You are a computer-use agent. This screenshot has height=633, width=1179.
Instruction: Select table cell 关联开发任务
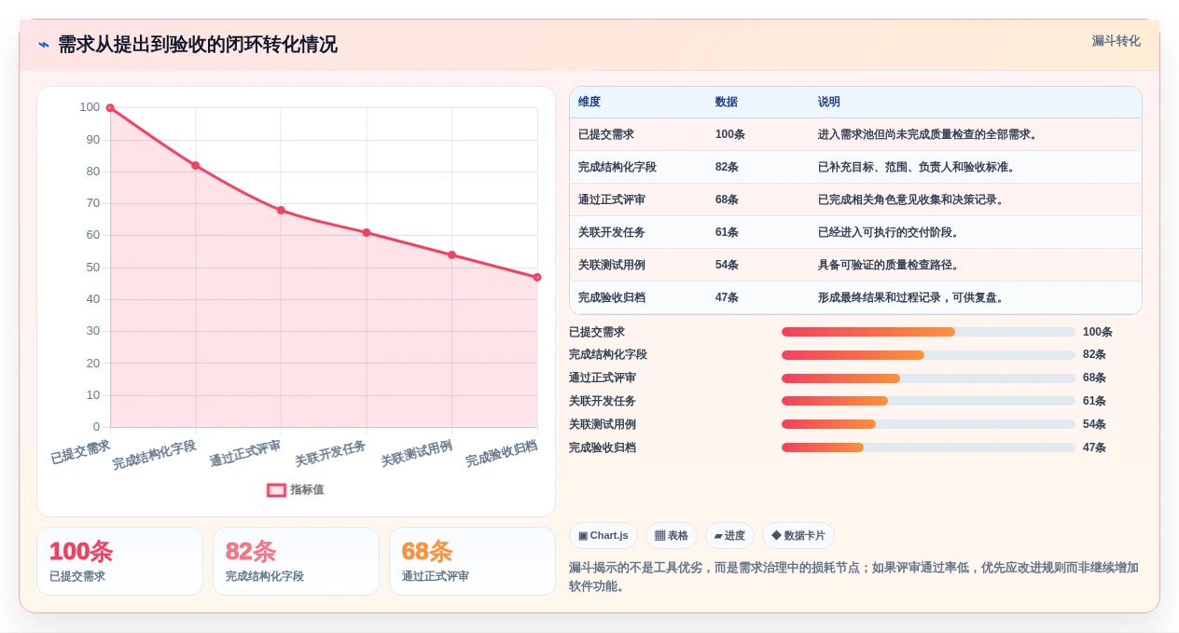612,232
